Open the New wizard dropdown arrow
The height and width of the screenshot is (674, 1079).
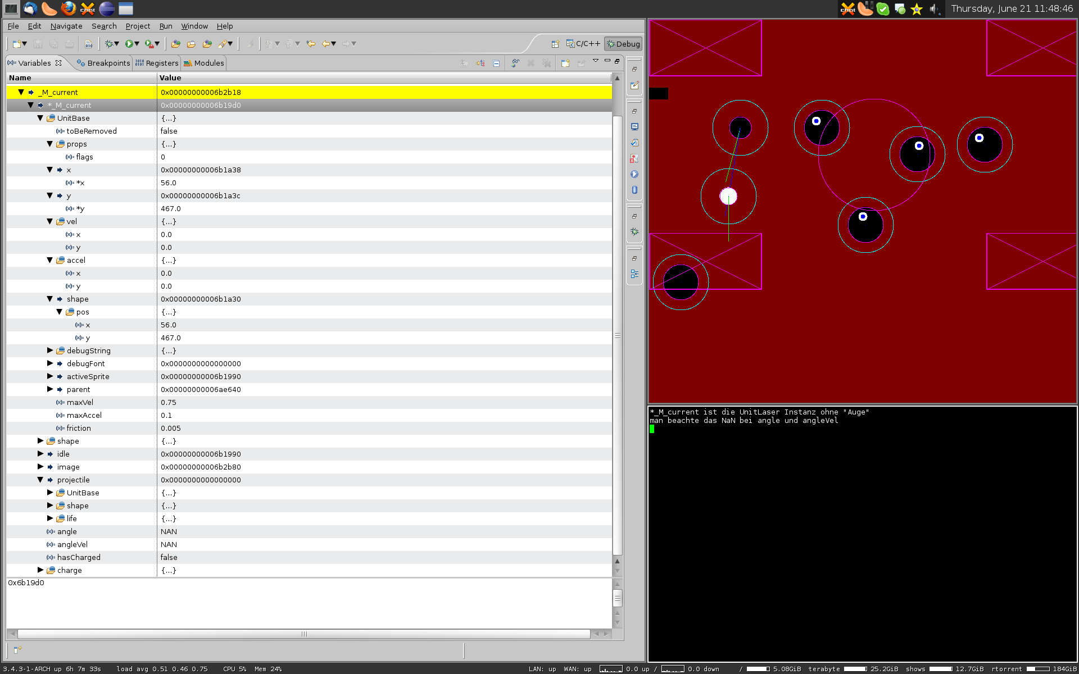[25, 44]
